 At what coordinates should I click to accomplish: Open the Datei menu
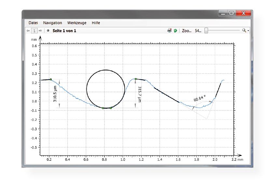tap(33, 23)
